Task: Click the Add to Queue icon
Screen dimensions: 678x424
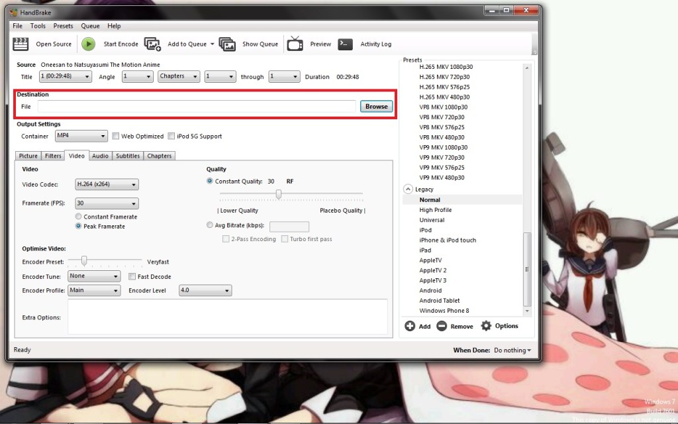Action: click(x=153, y=44)
